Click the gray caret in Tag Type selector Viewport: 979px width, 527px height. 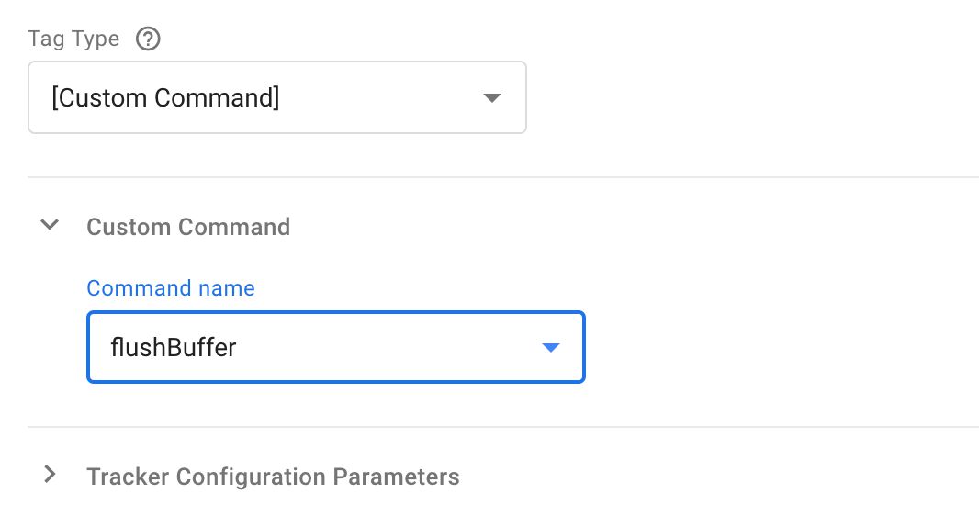click(492, 97)
